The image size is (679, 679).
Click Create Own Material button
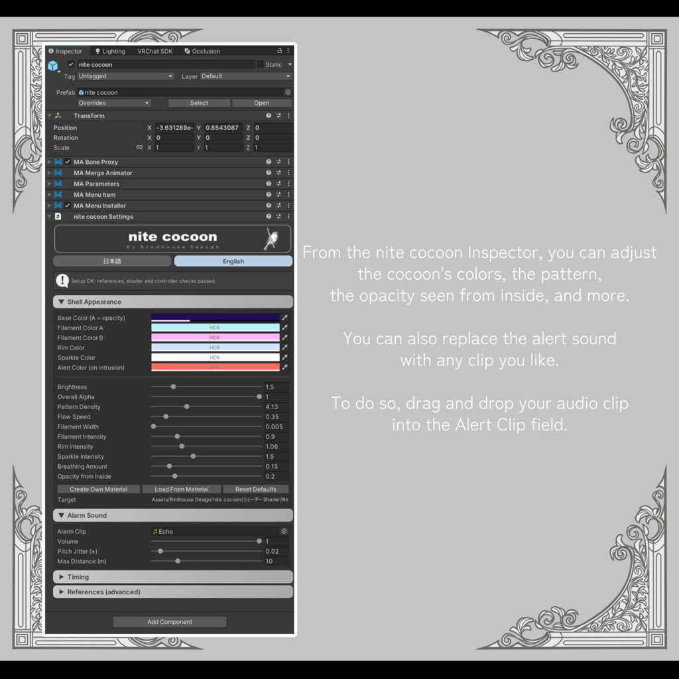point(99,489)
